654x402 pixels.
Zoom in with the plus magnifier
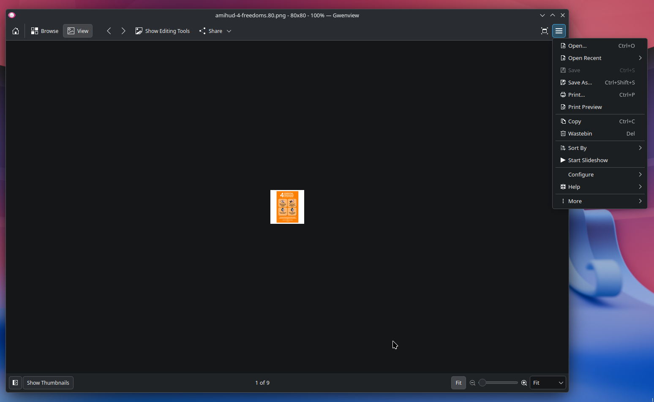tap(524, 383)
